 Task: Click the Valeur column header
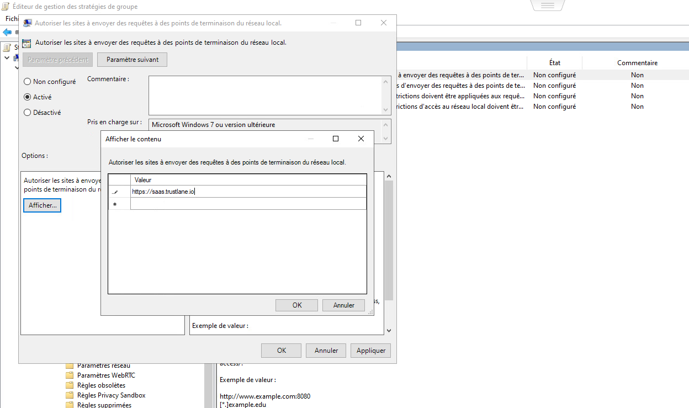[x=248, y=180]
